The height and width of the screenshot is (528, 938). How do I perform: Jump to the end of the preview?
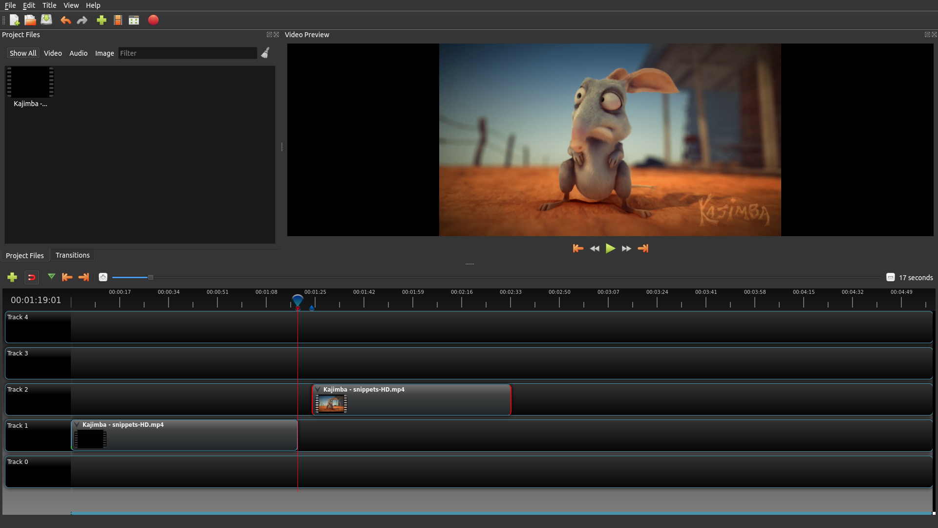643,248
